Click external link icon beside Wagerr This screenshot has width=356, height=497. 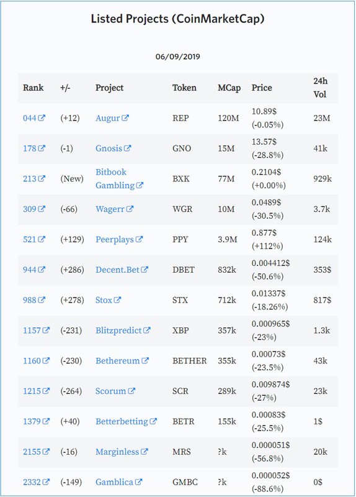tap(130, 209)
